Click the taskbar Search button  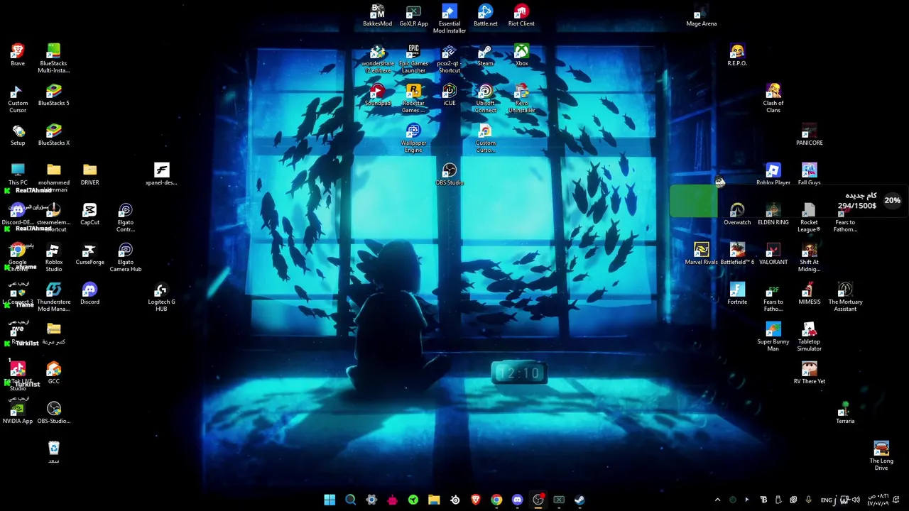click(350, 500)
